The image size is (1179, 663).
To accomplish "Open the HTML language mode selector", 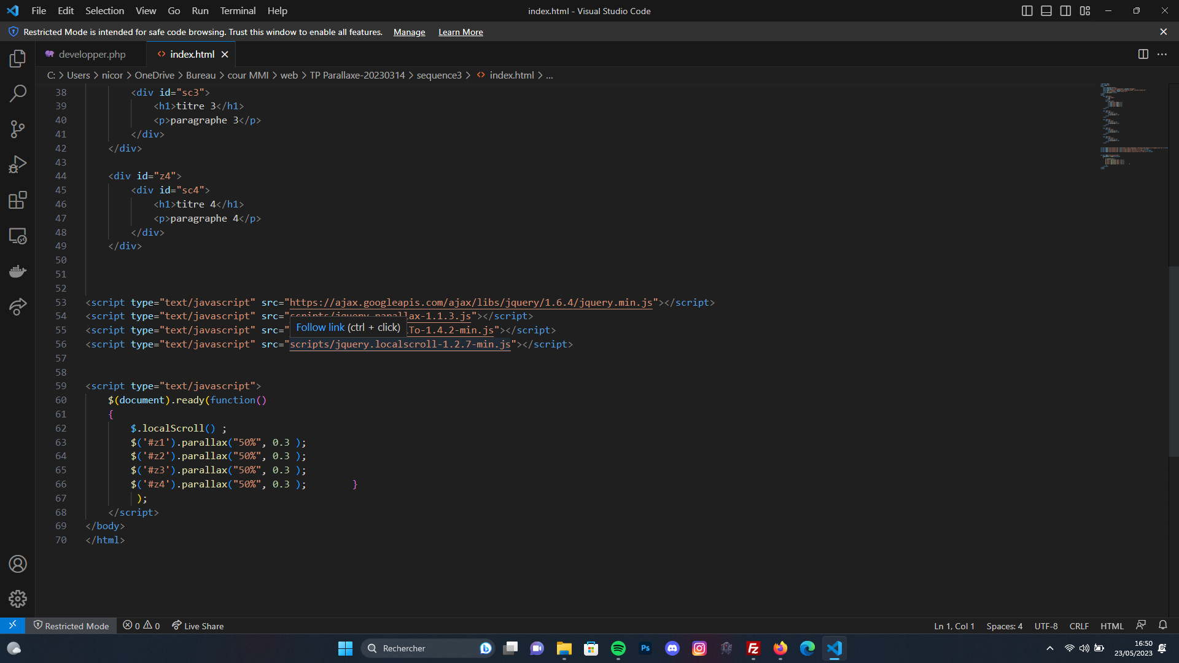I will [1111, 626].
